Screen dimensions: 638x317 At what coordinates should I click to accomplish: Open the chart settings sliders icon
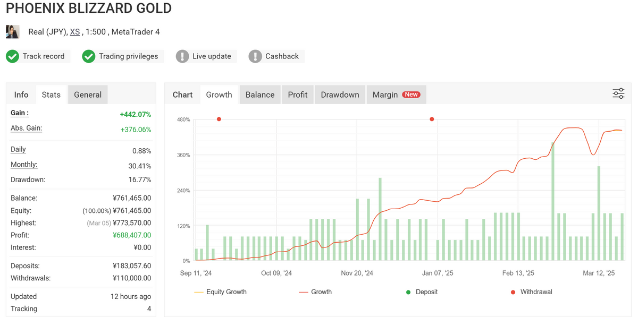(618, 94)
